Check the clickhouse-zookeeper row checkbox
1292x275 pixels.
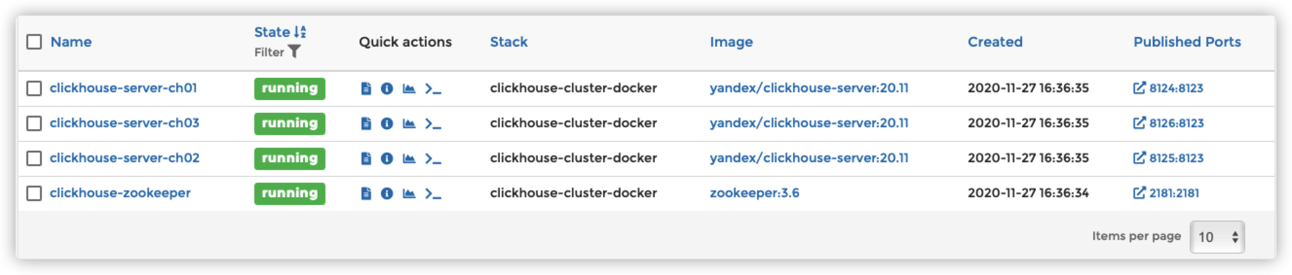pos(34,193)
